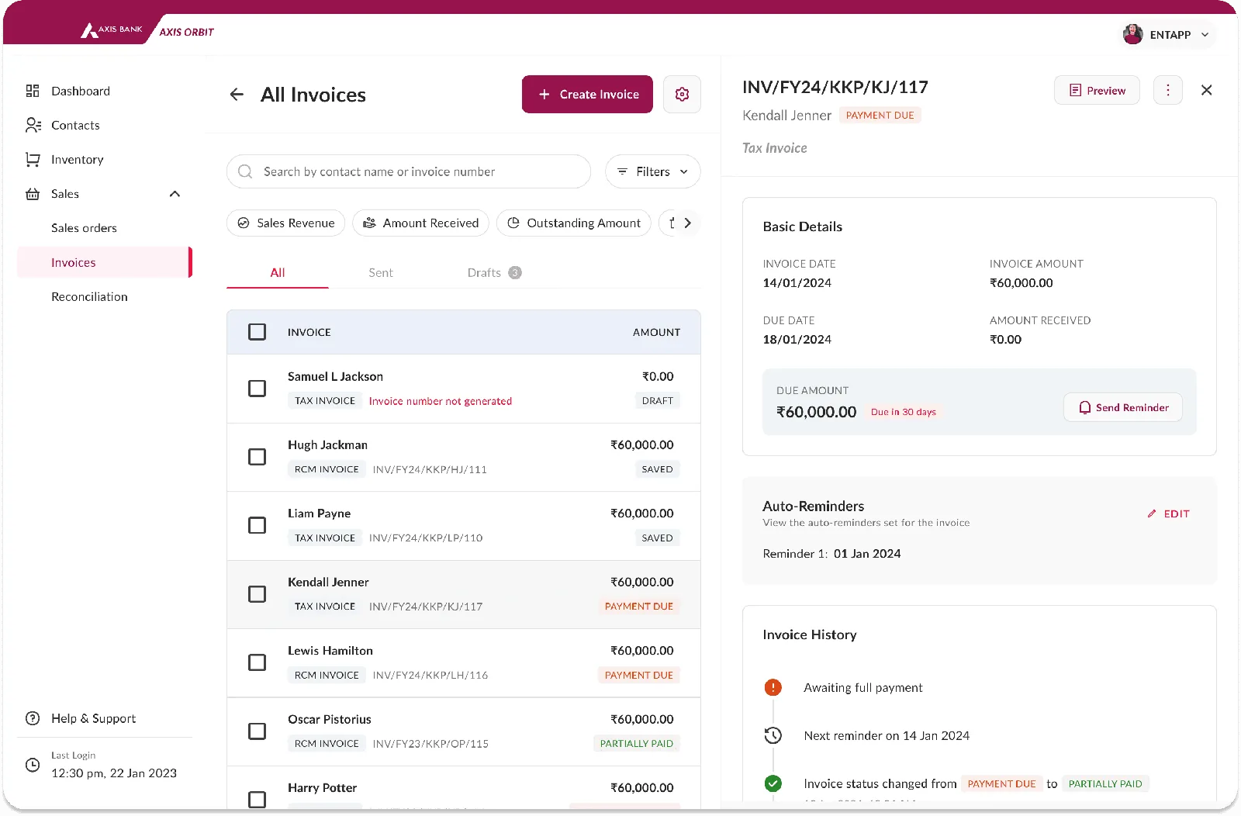Image resolution: width=1241 pixels, height=816 pixels.
Task: Expand the ENTAPP account dropdown arrow
Action: point(1205,35)
